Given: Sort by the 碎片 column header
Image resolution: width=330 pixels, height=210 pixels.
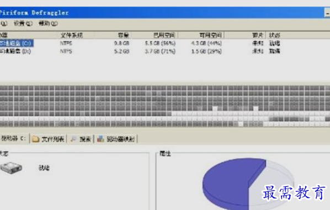Looking at the screenshot, I should point(258,35).
